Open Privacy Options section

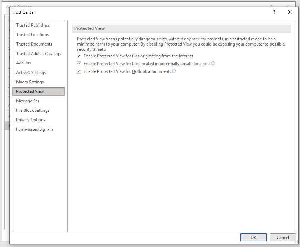coord(30,120)
